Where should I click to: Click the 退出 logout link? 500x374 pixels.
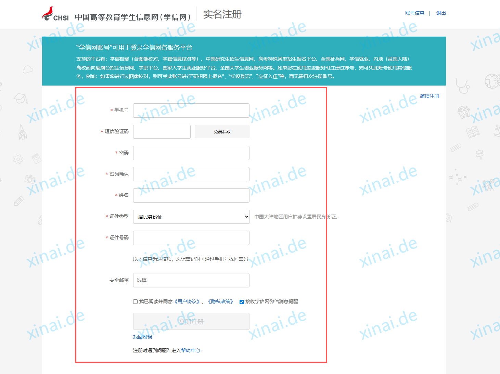[441, 13]
